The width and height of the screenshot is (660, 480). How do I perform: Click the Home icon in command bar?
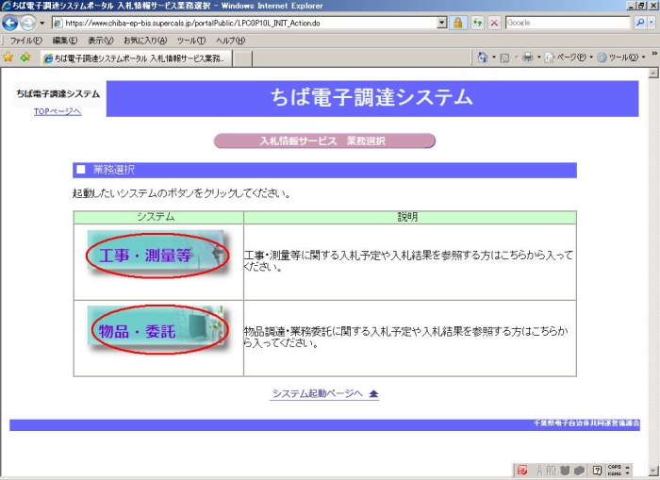(483, 58)
